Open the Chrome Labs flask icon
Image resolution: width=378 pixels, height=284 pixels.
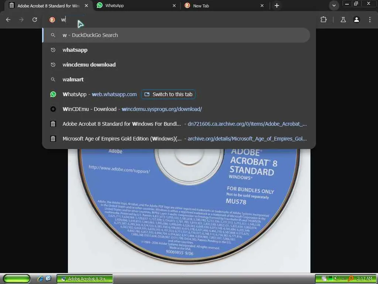(x=343, y=20)
